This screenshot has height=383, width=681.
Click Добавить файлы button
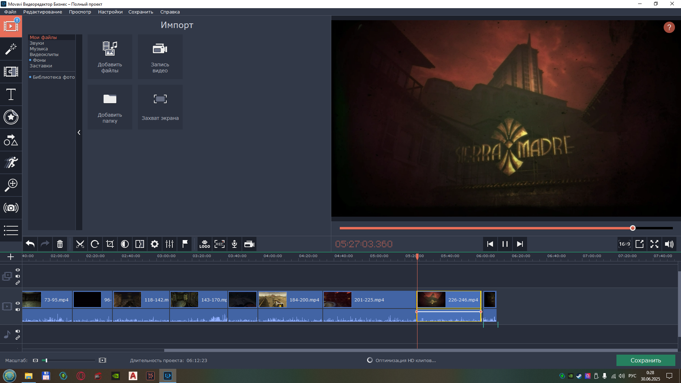[110, 57]
